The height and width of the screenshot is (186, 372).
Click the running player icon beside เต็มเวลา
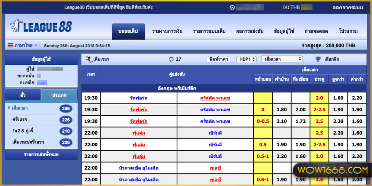(89, 59)
